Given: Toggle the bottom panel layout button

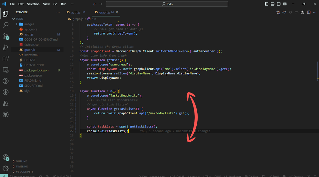Looking at the screenshot, I should pyautogui.click(x=272, y=4).
